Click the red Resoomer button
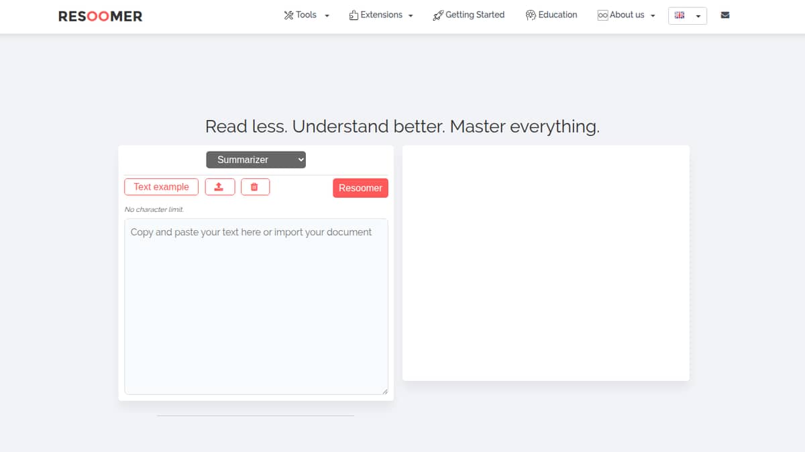 [x=360, y=188]
